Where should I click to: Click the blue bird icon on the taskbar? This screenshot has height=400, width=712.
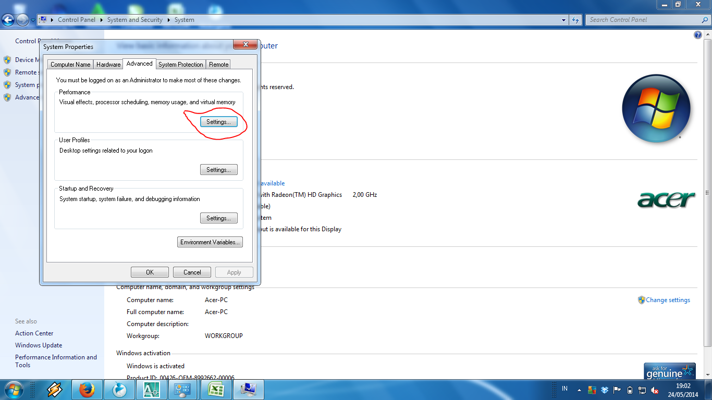tap(119, 390)
